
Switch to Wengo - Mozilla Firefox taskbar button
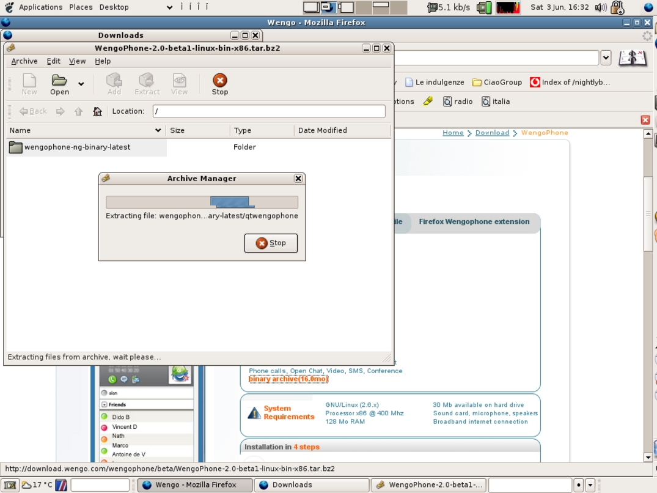pos(195,485)
